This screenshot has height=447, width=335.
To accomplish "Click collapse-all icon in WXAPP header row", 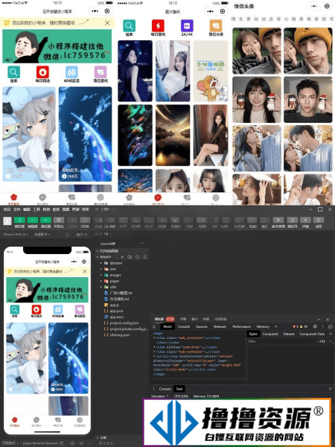I will point(145,257).
